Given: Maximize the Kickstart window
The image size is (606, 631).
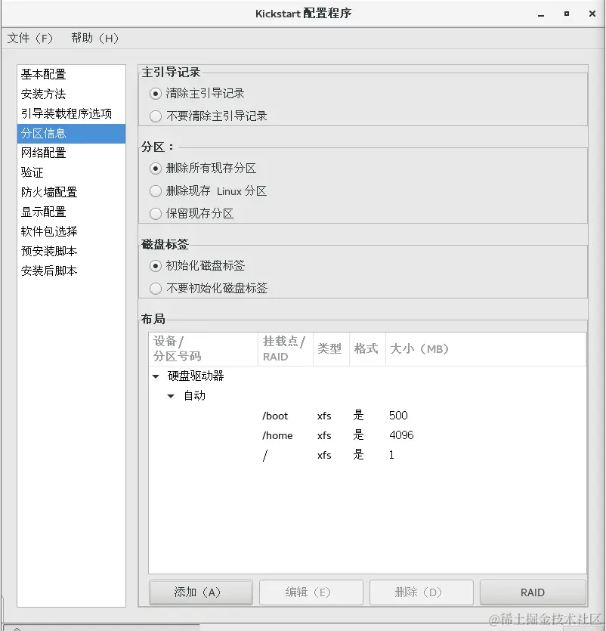Looking at the screenshot, I should pyautogui.click(x=567, y=14).
